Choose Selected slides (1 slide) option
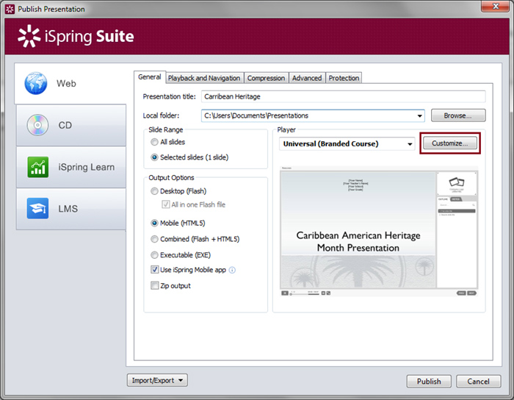The width and height of the screenshot is (514, 400). click(154, 157)
